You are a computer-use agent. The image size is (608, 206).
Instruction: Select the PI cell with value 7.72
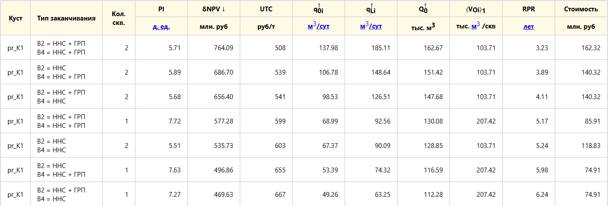click(162, 121)
